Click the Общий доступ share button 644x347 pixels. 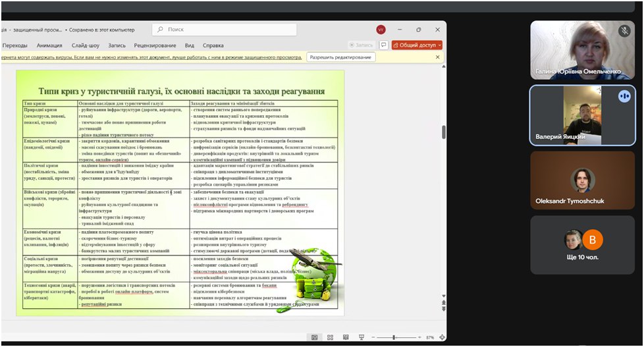click(414, 45)
